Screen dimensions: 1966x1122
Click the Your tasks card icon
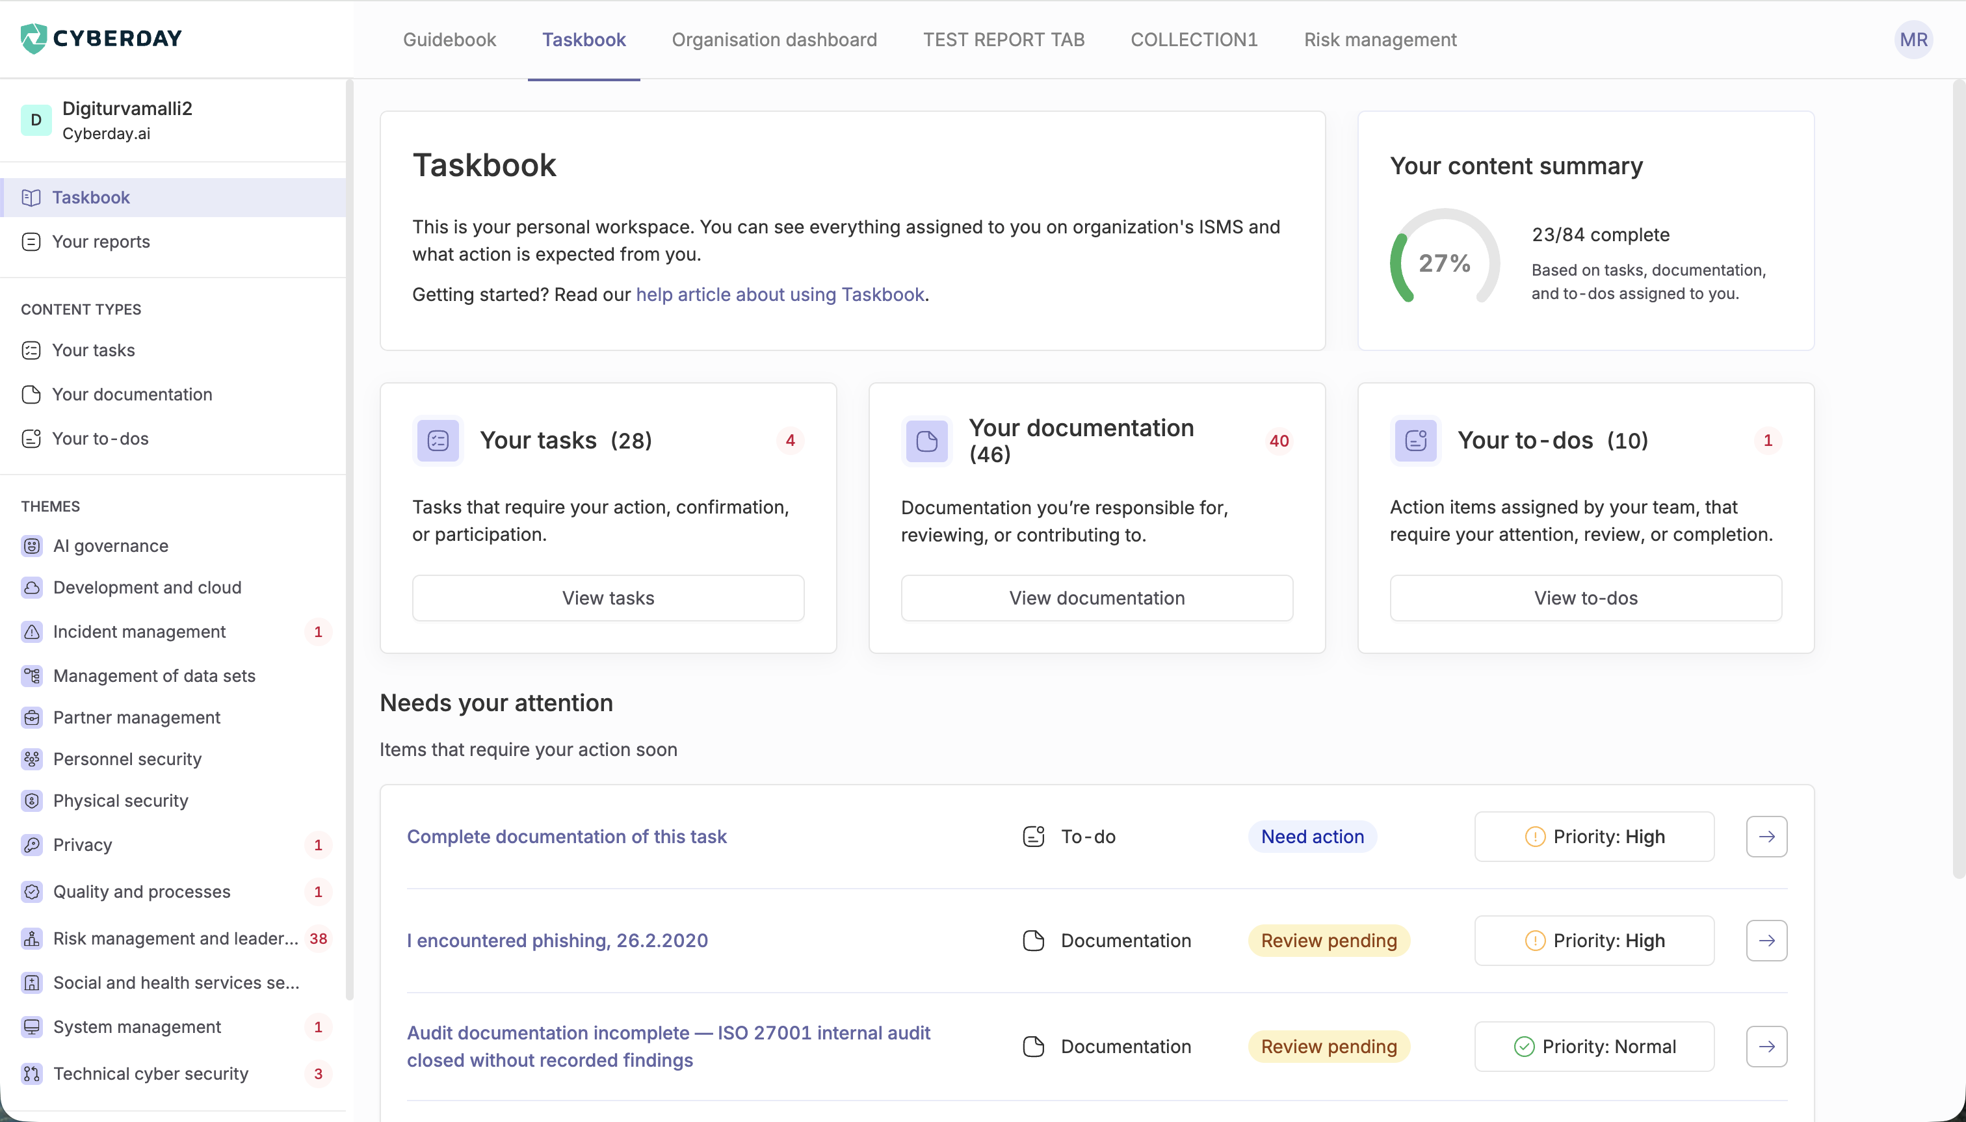tap(438, 440)
